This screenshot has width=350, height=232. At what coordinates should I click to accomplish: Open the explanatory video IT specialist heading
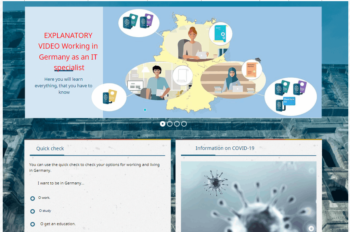pyautogui.click(x=68, y=51)
